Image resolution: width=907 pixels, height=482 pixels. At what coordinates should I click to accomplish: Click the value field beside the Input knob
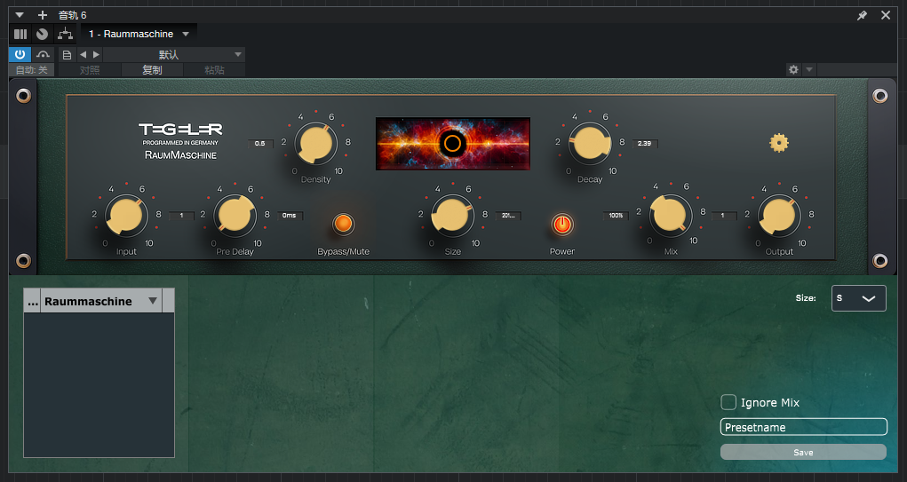point(181,216)
